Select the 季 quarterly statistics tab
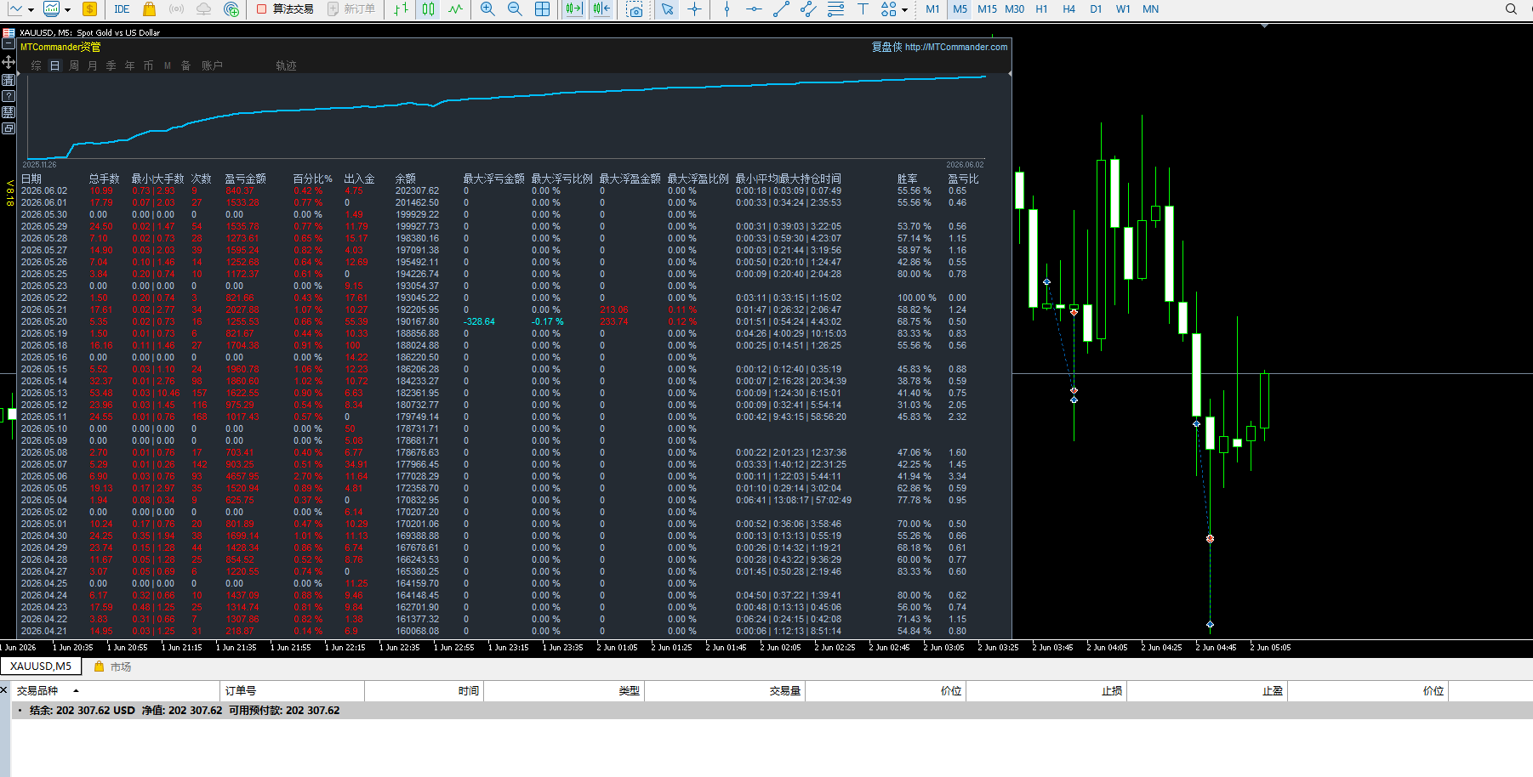Image resolution: width=1533 pixels, height=777 pixels. pyautogui.click(x=111, y=65)
